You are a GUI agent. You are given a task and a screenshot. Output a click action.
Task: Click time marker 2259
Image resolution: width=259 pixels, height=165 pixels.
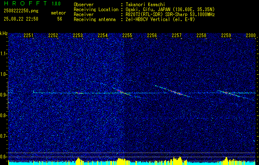pos(226,35)
